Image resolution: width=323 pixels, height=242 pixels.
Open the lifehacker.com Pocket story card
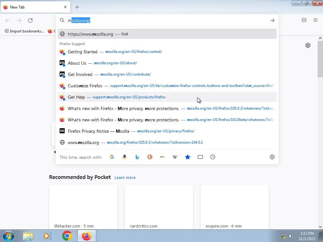coord(83,207)
